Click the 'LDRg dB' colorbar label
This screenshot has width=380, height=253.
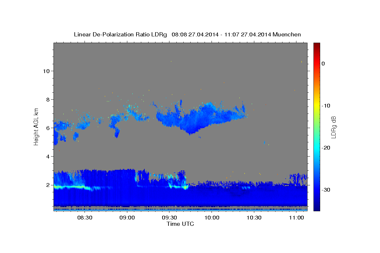pyautogui.click(x=333, y=127)
